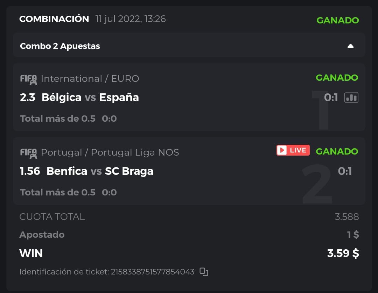The width and height of the screenshot is (378, 293).
Task: Click the WIN amount 3.59 $
Action: click(x=343, y=253)
